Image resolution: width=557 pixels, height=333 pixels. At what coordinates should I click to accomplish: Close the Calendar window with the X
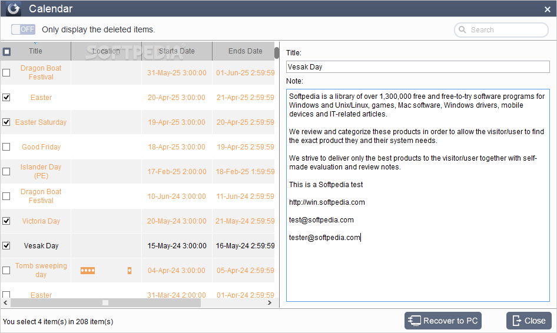(548, 9)
